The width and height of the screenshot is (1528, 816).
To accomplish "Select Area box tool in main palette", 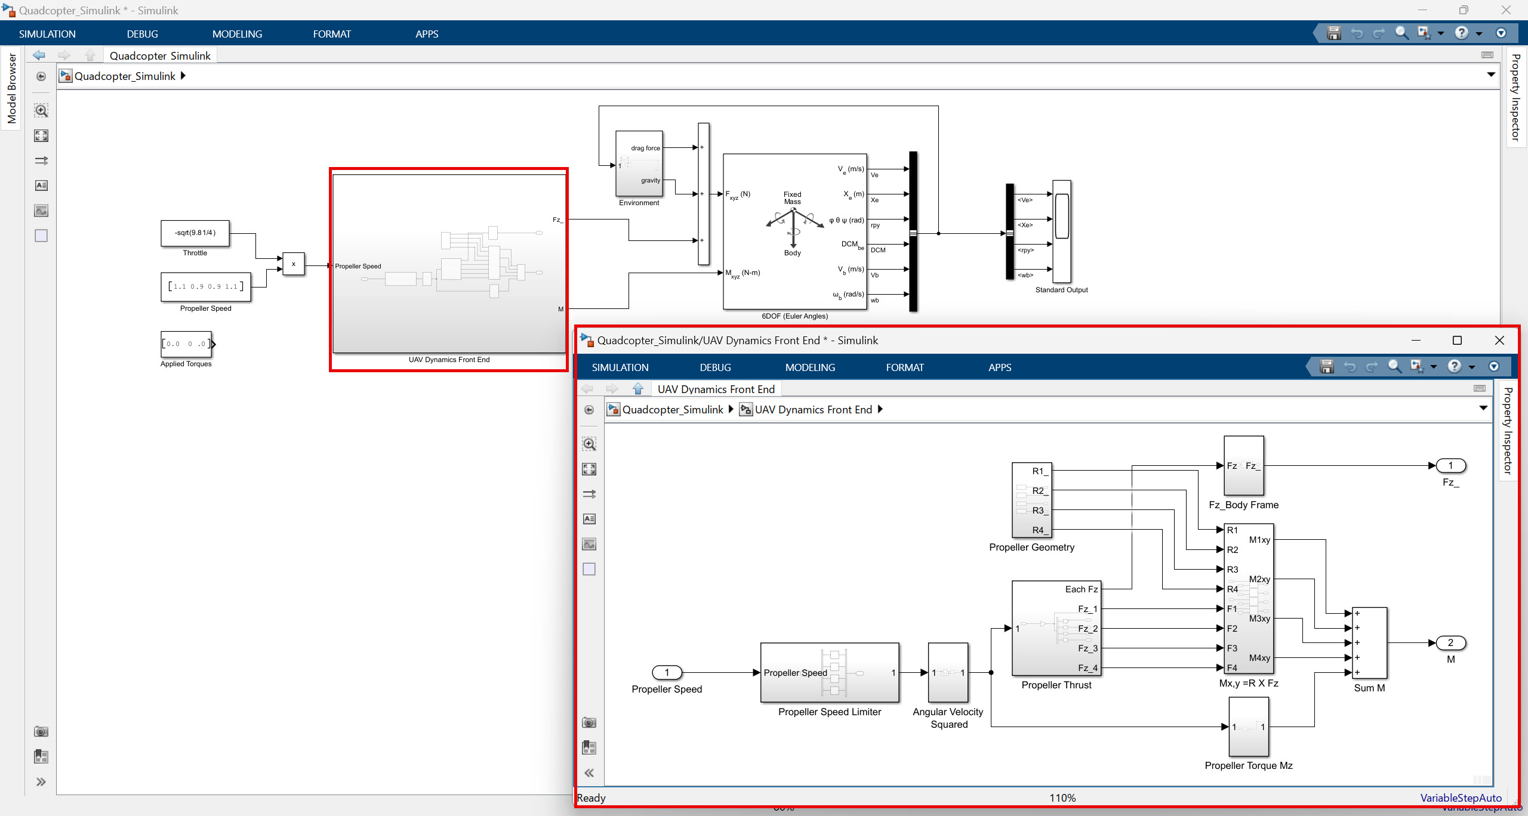I will (x=41, y=236).
